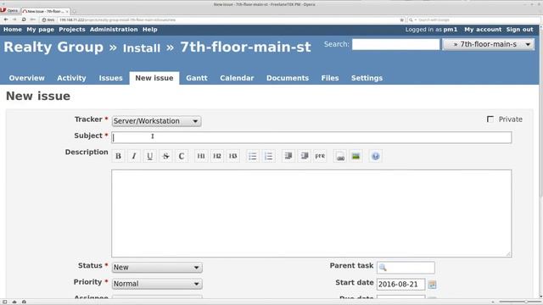
Task: Insert unordered bullet list
Action: click(253, 156)
